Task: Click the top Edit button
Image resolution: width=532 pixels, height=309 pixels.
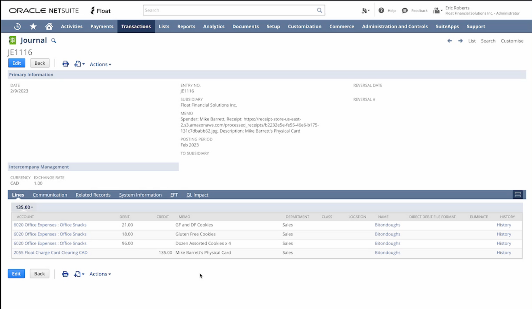Action: click(16, 63)
